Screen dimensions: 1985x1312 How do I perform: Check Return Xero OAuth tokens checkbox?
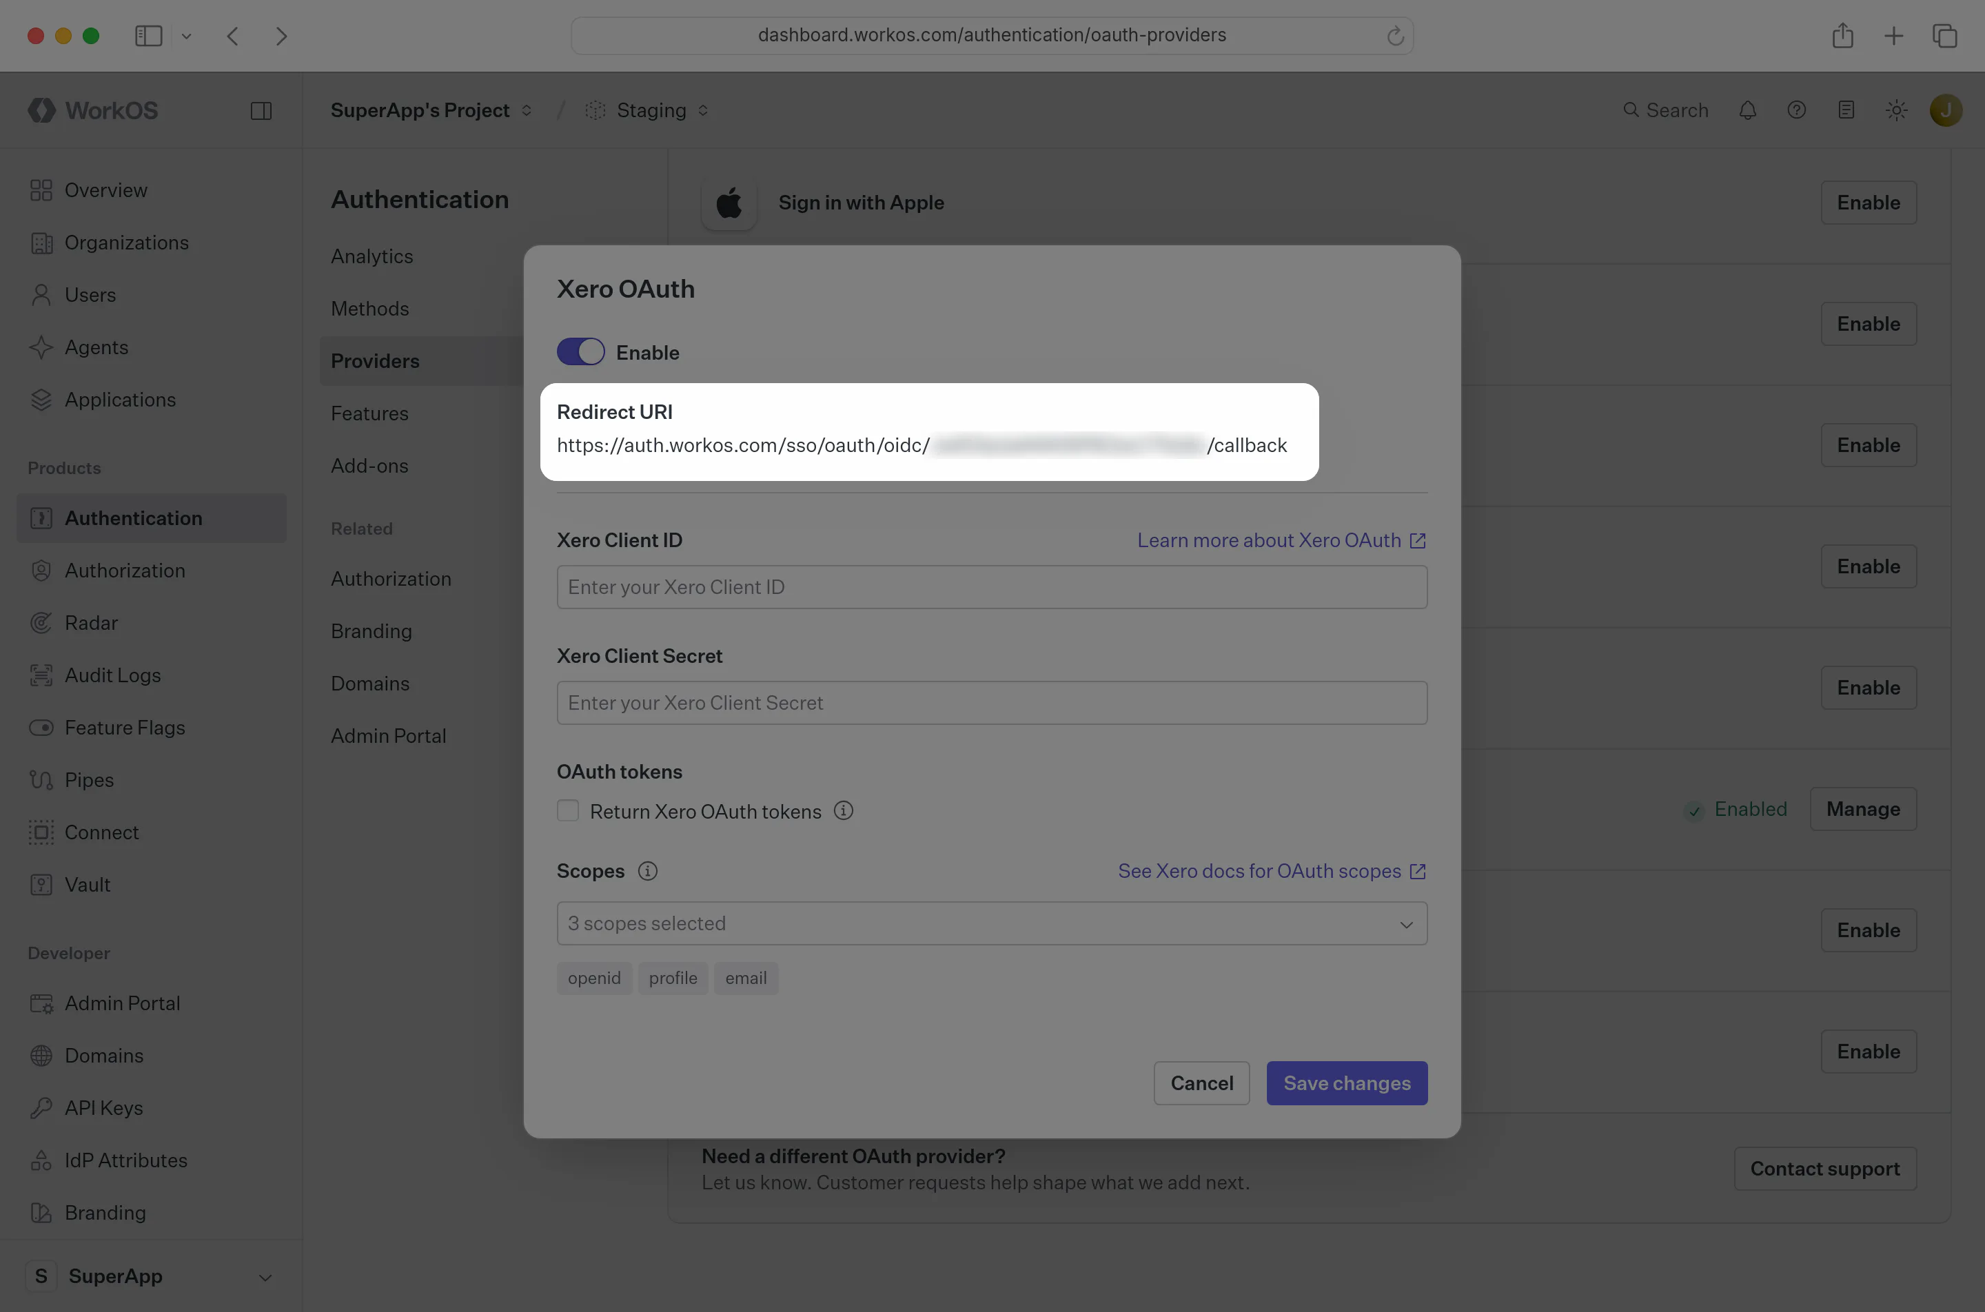568,811
